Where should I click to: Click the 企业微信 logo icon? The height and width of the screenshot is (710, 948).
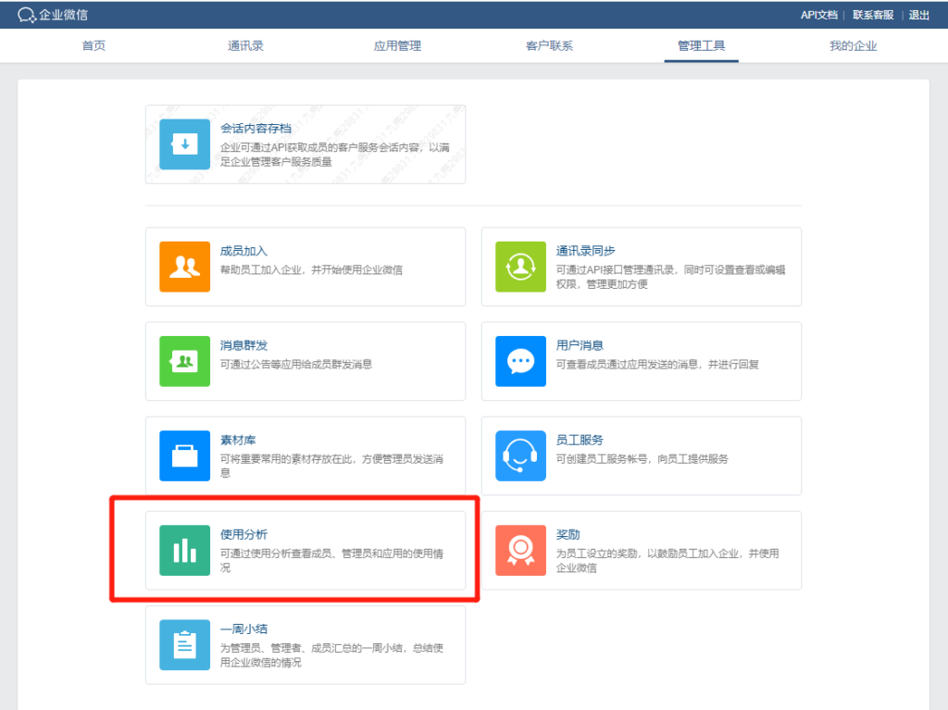pyautogui.click(x=27, y=15)
